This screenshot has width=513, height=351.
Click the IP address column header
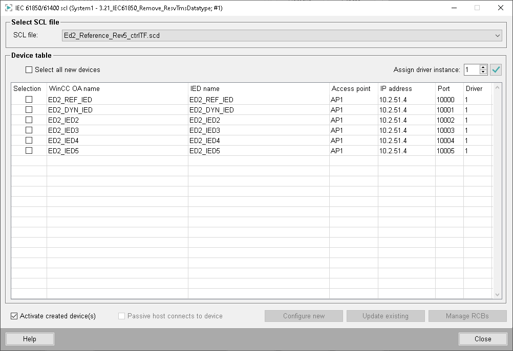point(406,88)
